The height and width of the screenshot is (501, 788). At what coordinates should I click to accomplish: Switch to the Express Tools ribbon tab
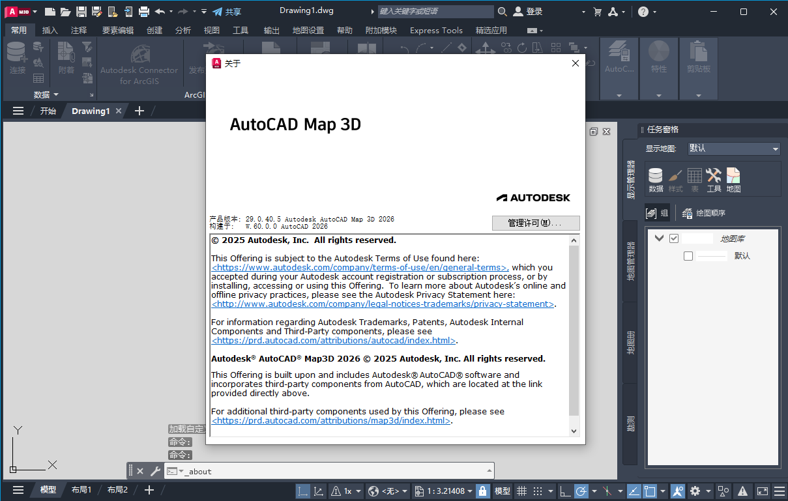[x=436, y=30]
